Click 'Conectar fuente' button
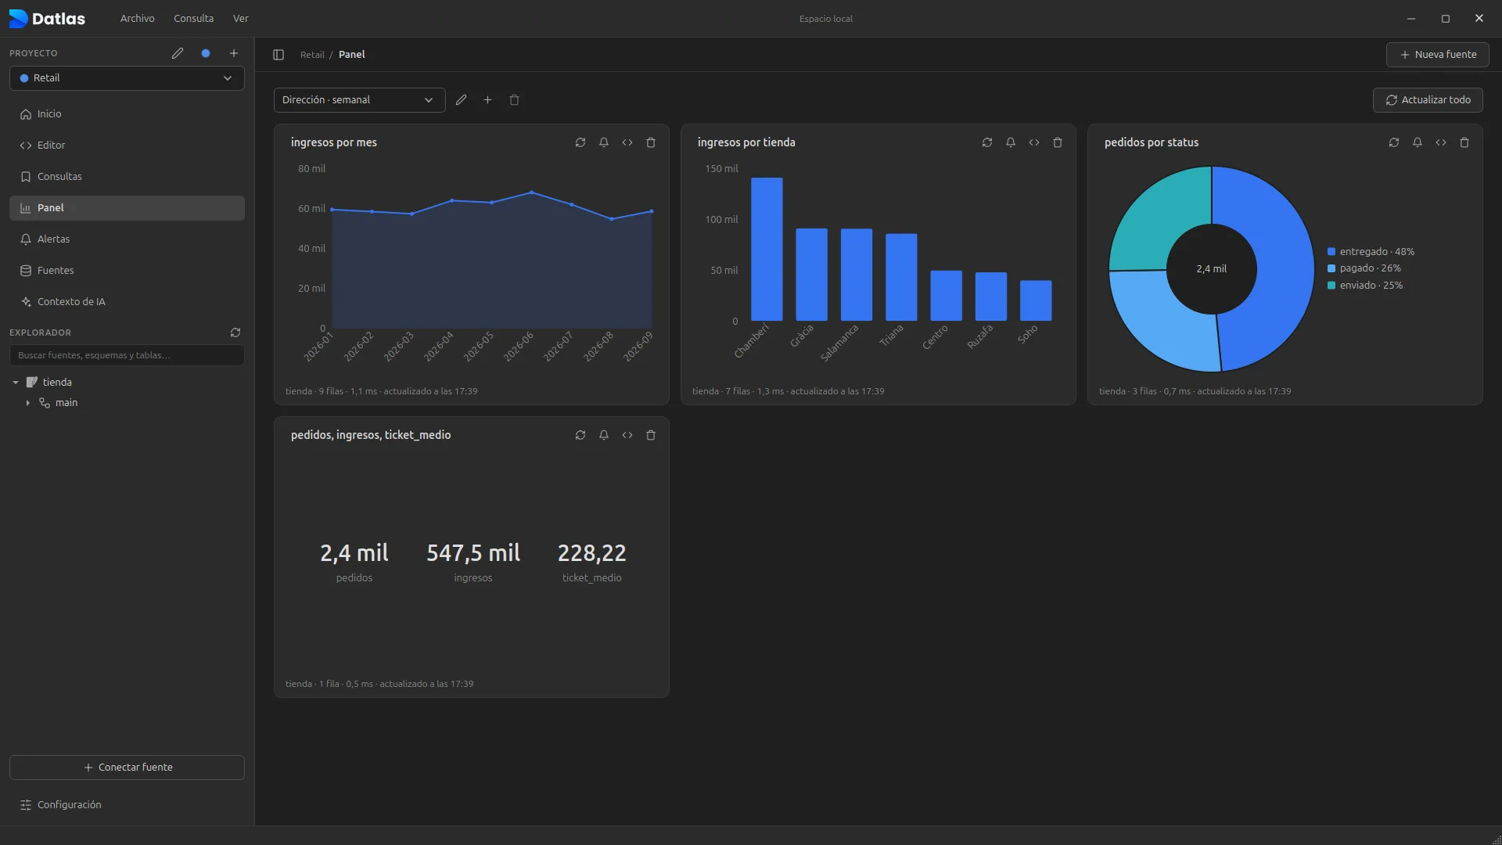1502x845 pixels. 127,768
